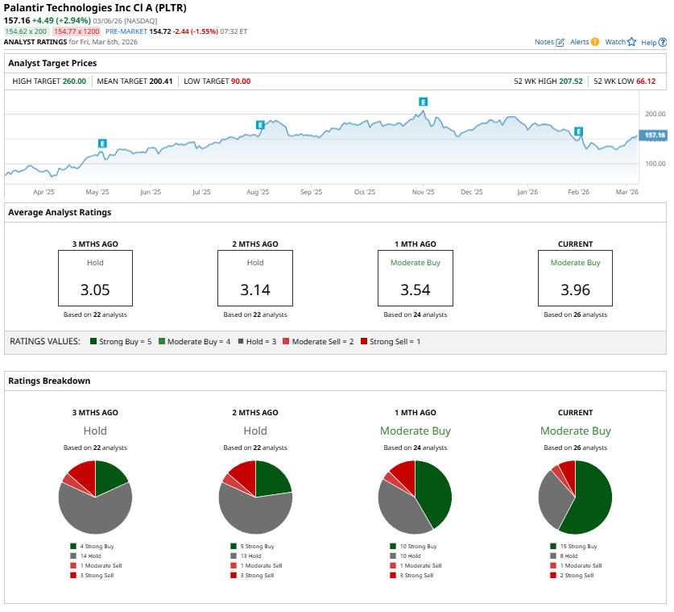Click the Notes link

click(x=544, y=42)
